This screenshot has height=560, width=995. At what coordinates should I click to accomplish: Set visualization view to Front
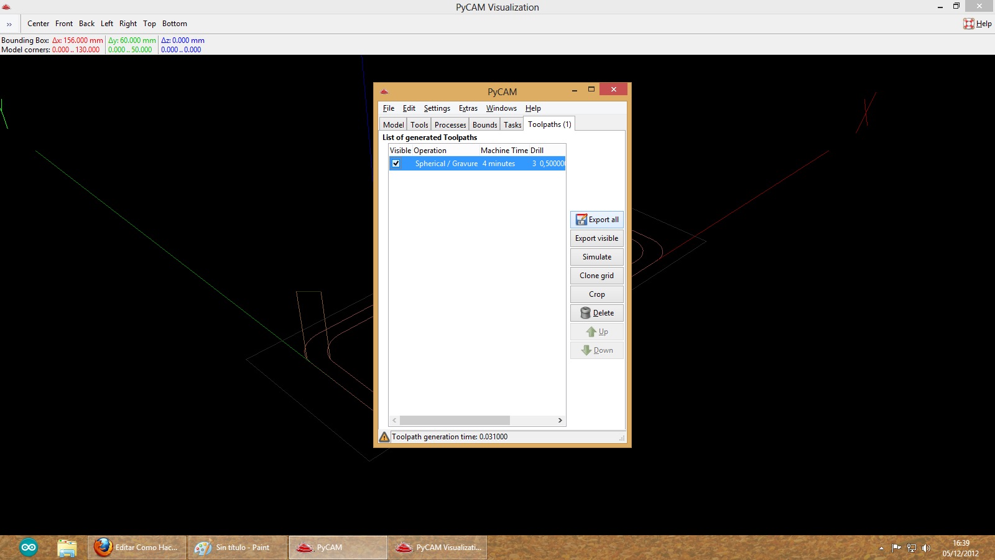tap(64, 24)
